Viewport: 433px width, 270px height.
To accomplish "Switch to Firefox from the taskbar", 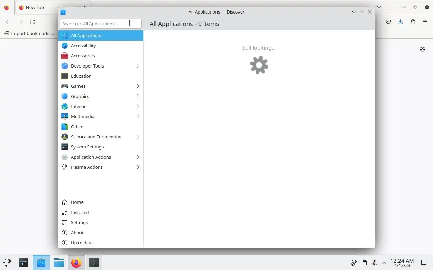I will point(76,263).
